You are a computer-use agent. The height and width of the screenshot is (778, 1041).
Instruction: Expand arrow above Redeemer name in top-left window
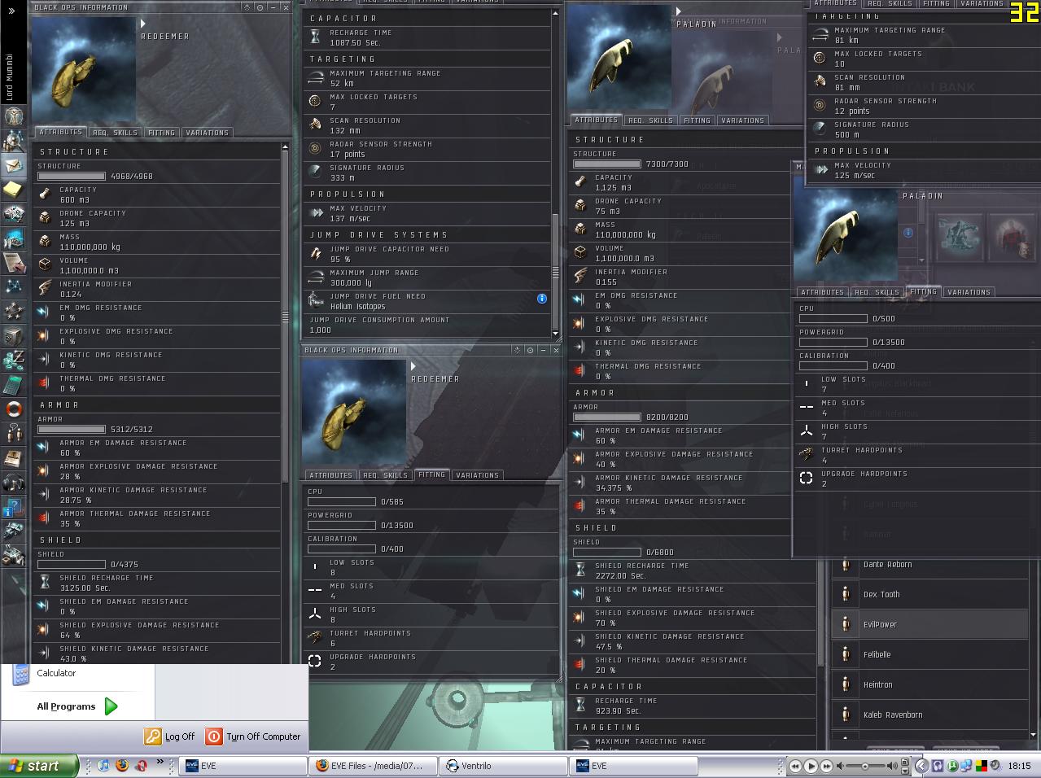pyautogui.click(x=143, y=24)
